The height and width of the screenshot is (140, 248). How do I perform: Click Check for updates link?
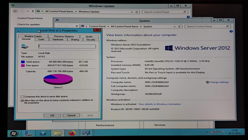tap(28, 24)
